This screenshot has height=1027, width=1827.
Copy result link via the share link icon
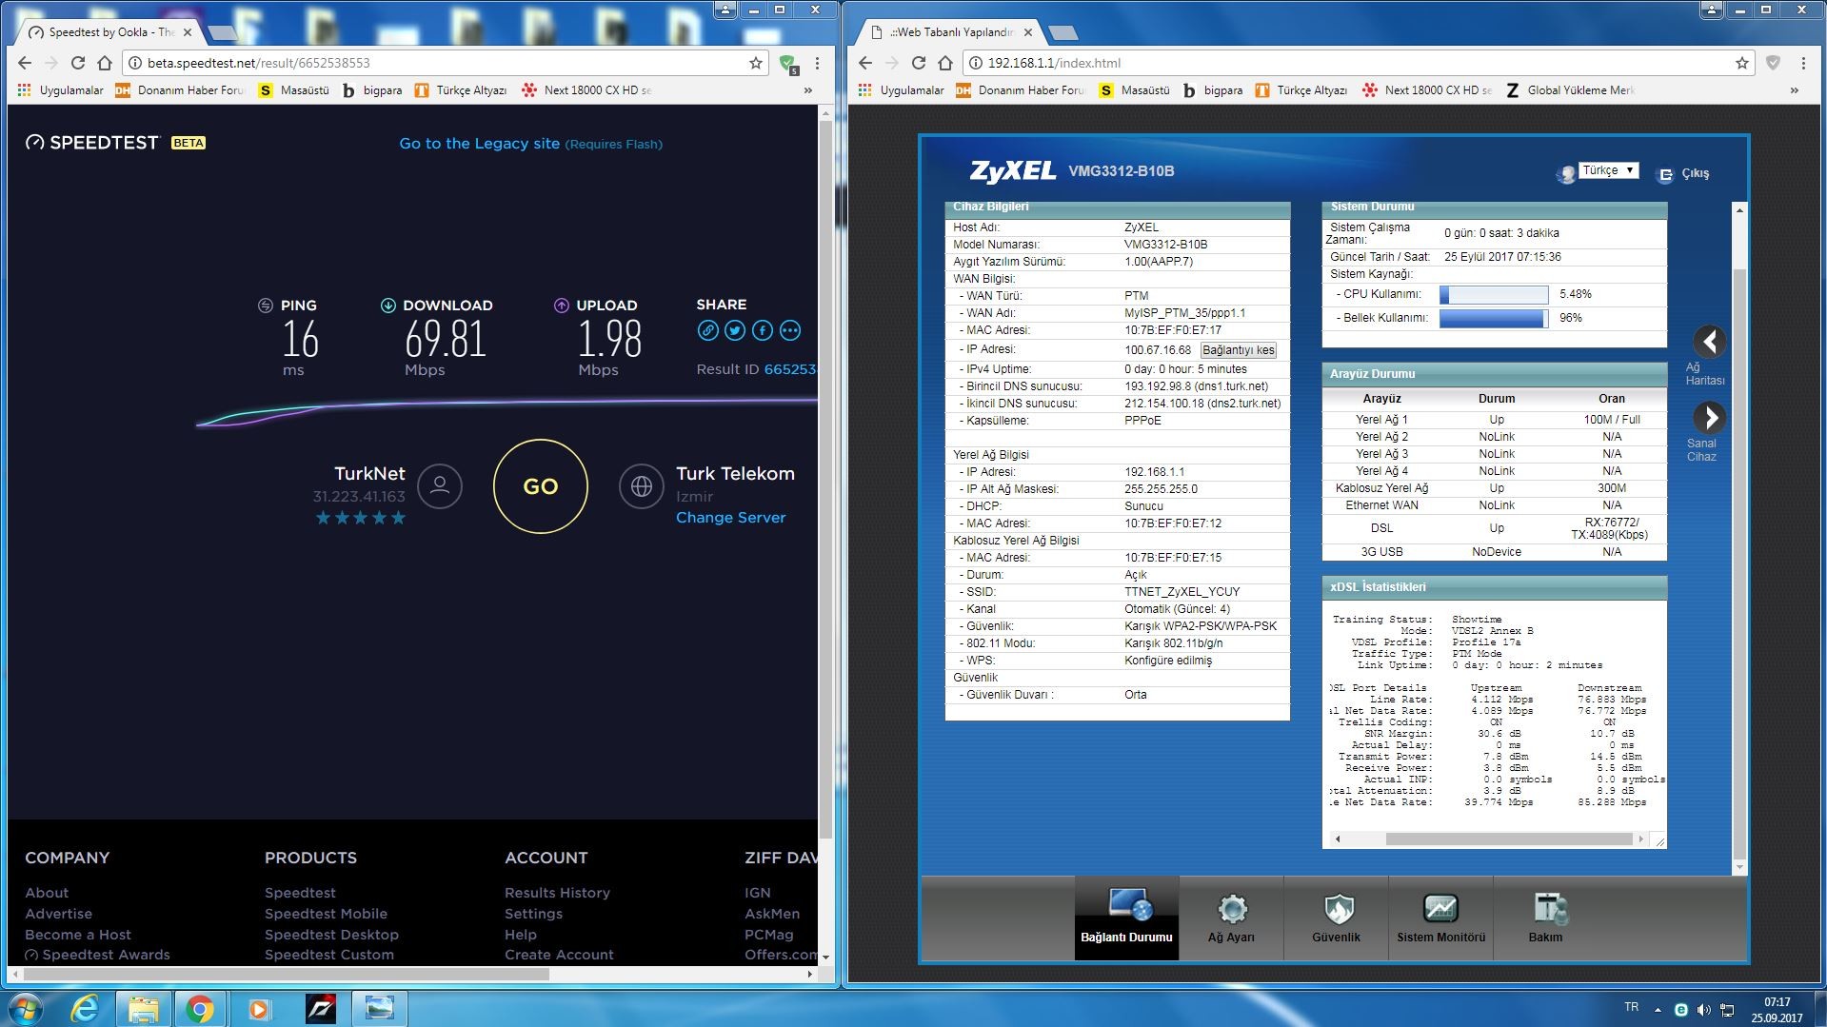707,330
